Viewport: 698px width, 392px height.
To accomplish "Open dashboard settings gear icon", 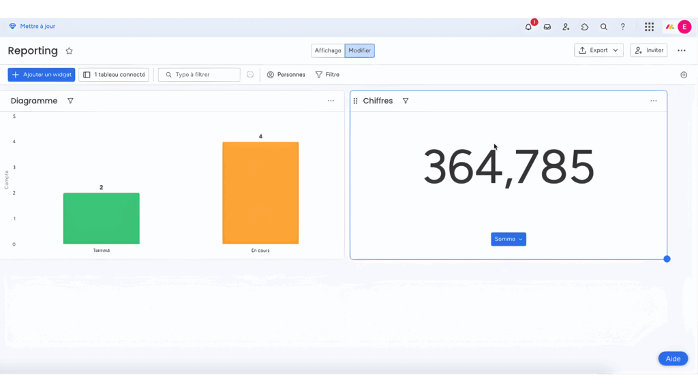I will tap(684, 75).
